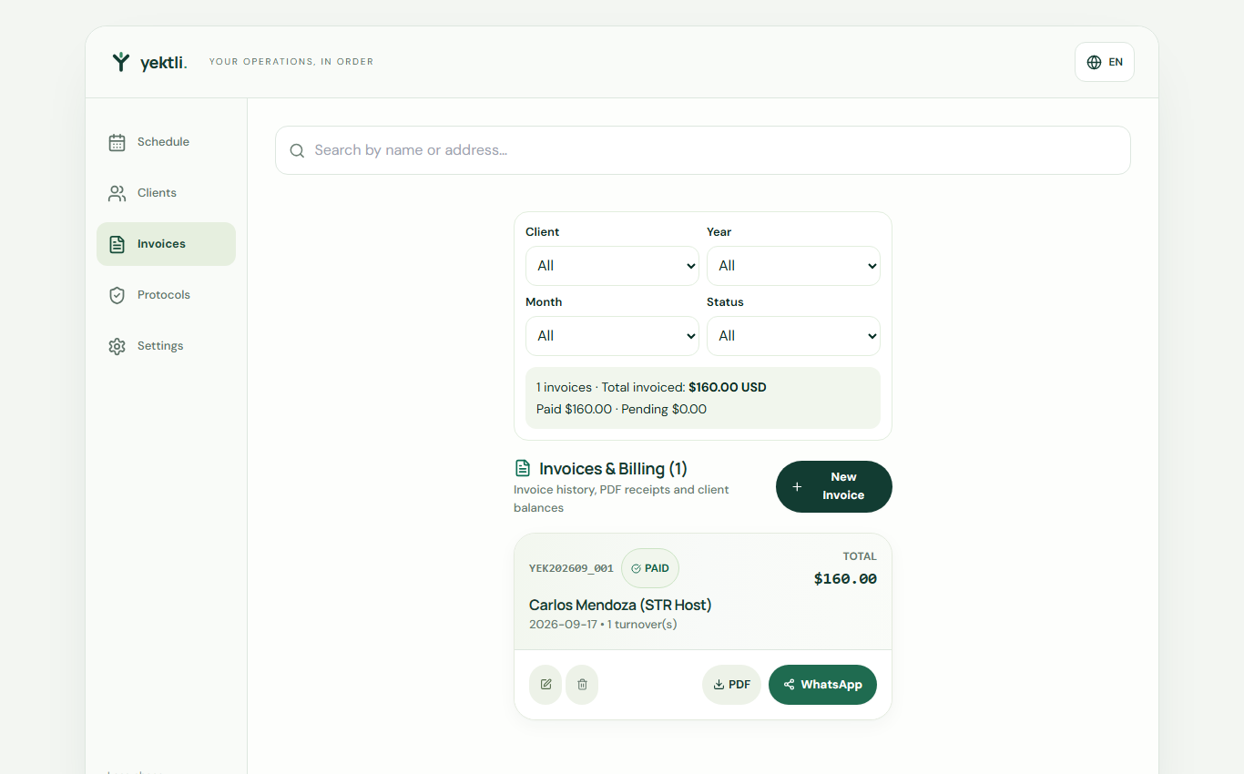Click the Total invoiced $160.00 USD summary
Image resolution: width=1244 pixels, height=774 pixels.
[651, 387]
